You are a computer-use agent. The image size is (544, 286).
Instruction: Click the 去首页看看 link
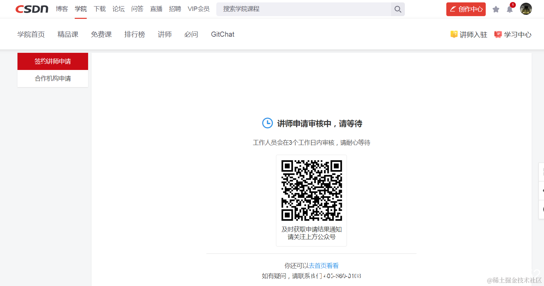[x=324, y=266]
